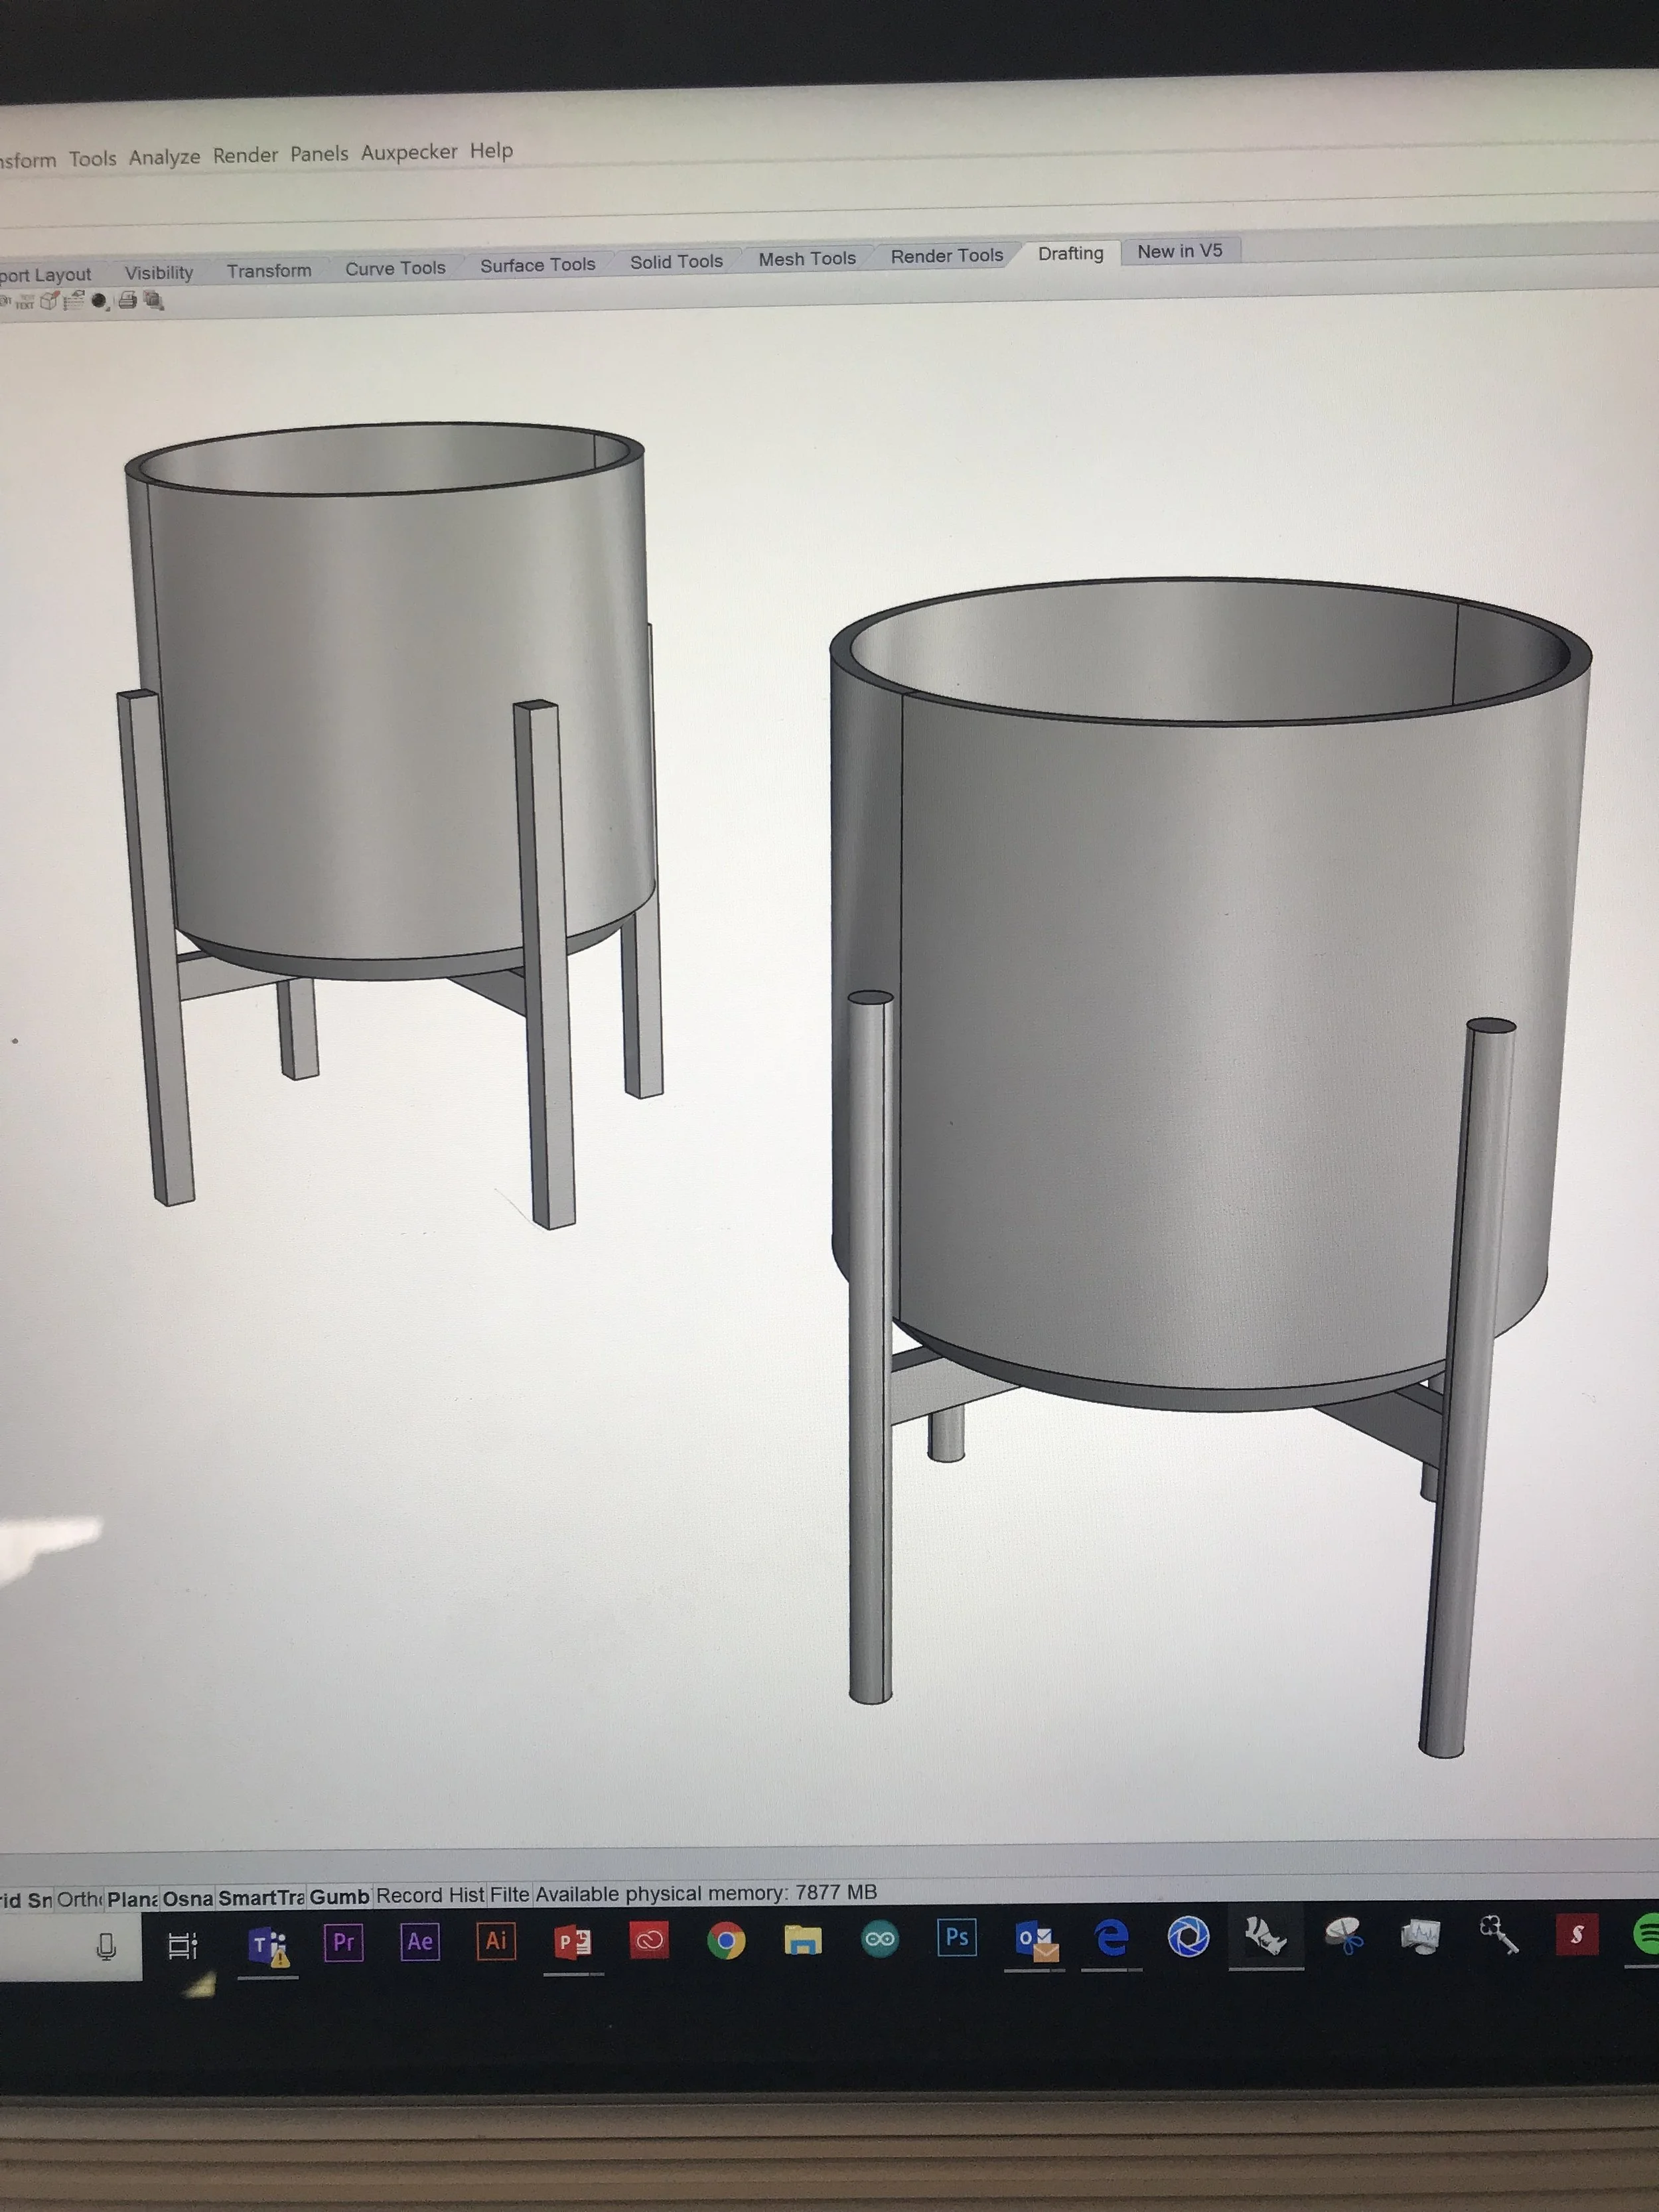Click the dot annotation icon
Viewport: 1659px width, 2212px height.
tap(99, 301)
